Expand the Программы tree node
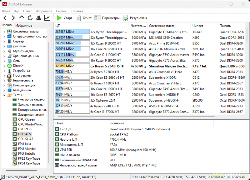 [x=4, y=76]
